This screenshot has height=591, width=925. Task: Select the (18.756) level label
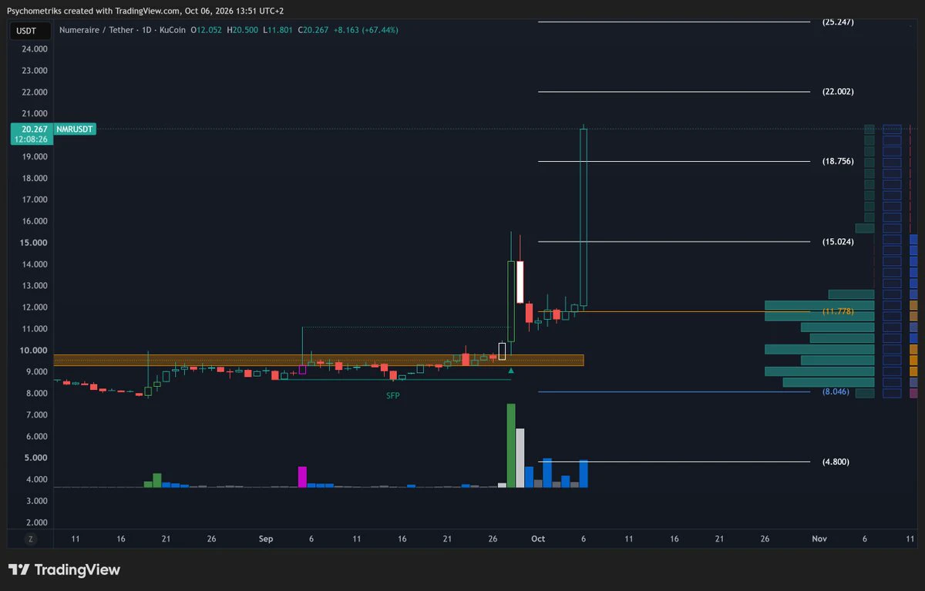(x=838, y=161)
